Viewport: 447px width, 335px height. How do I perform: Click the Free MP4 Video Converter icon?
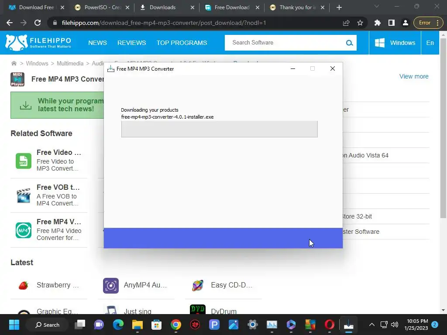pos(24,230)
